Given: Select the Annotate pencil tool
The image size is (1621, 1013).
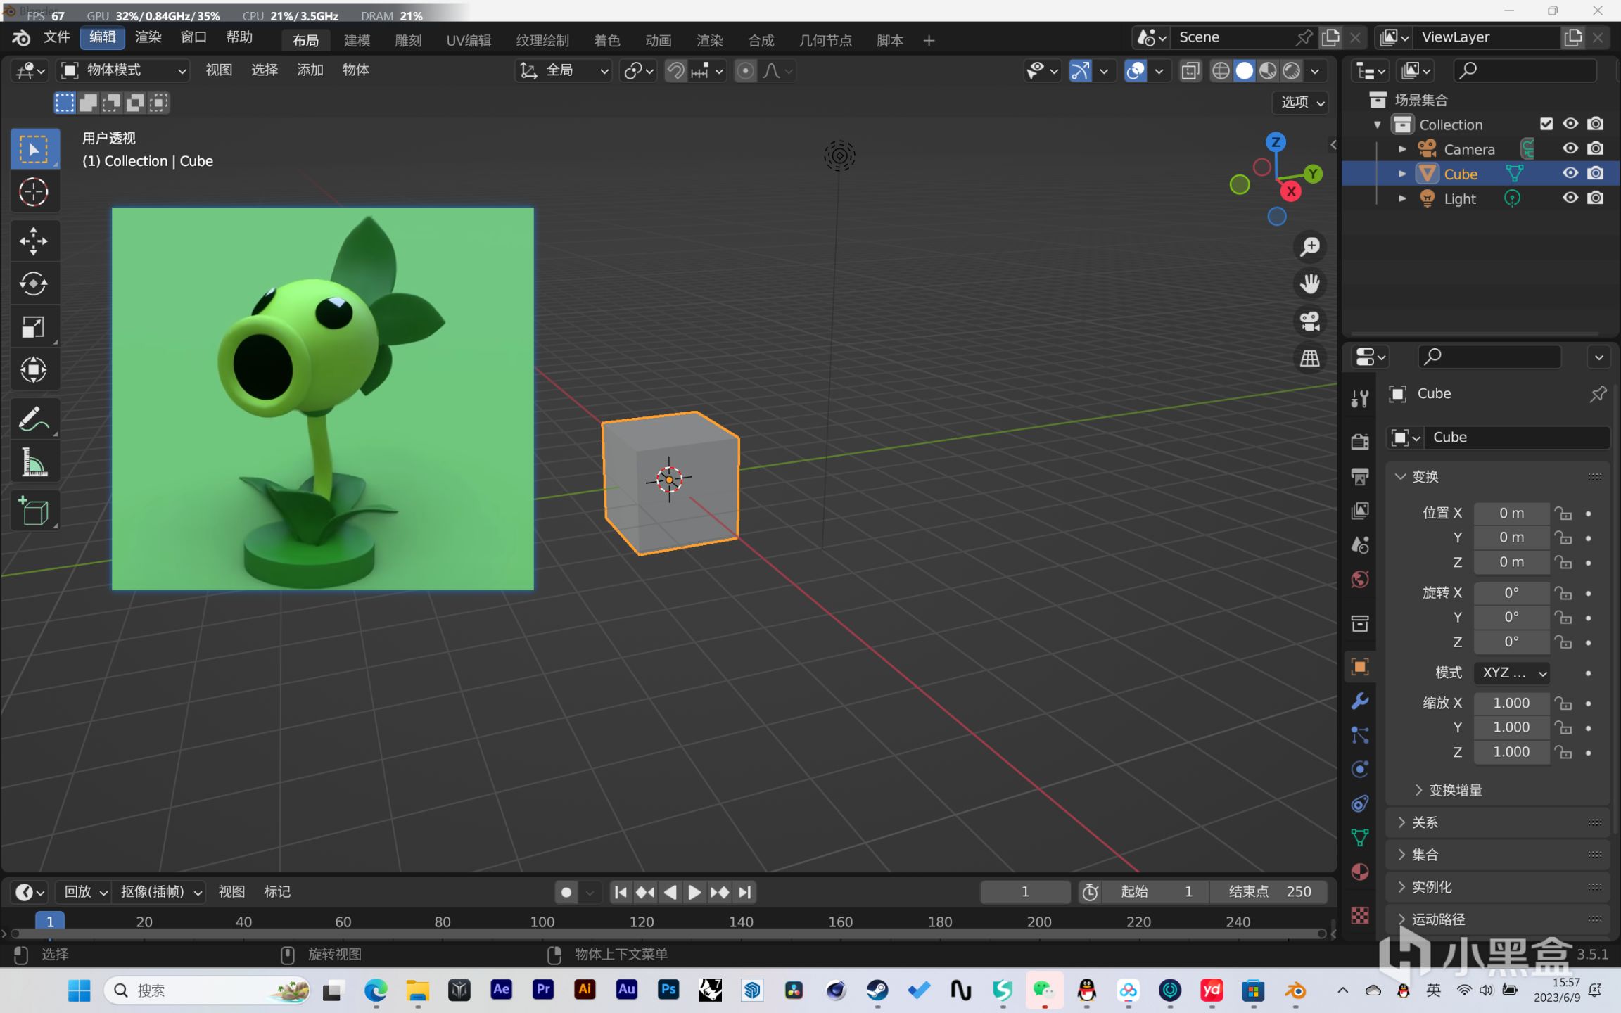Looking at the screenshot, I should [x=34, y=419].
